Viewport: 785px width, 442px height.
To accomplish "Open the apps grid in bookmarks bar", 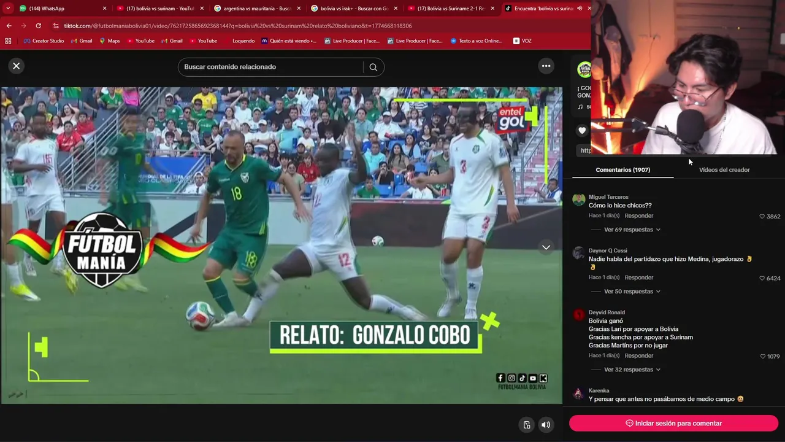I will tap(8, 41).
